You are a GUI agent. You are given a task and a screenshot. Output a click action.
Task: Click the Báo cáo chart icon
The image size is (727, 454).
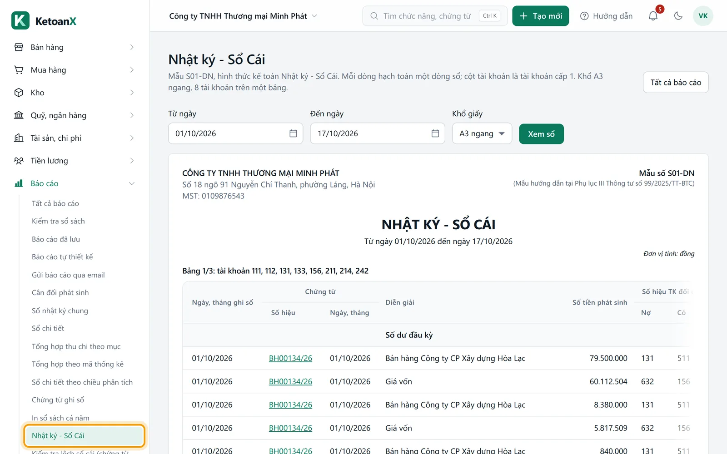click(x=19, y=183)
